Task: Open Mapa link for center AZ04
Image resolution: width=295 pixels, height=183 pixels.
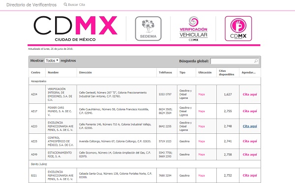Action: (201, 94)
